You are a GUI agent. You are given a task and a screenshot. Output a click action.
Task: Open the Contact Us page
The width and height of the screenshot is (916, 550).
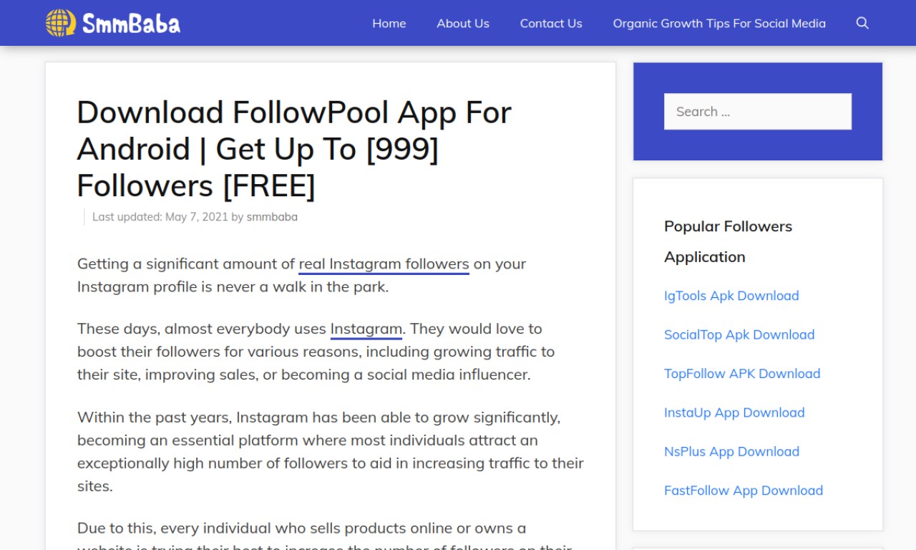pyautogui.click(x=551, y=23)
